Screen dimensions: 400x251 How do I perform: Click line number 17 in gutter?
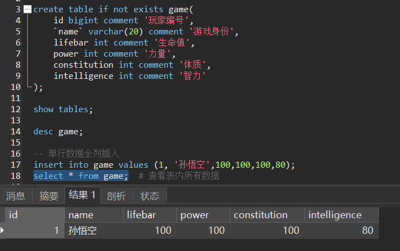(16, 165)
